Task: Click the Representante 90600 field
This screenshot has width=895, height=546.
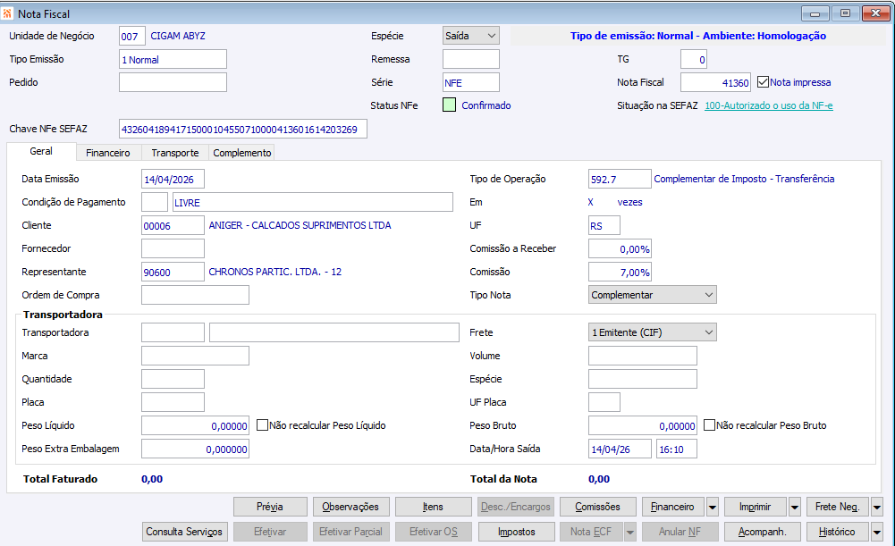Action: click(173, 273)
